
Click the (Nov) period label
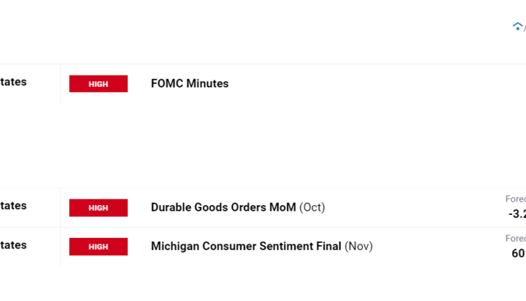[x=358, y=246]
